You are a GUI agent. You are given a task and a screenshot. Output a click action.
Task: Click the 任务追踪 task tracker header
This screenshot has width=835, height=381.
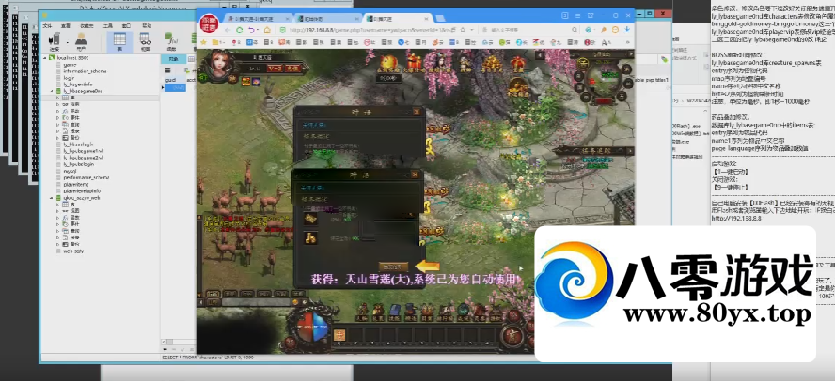click(598, 150)
